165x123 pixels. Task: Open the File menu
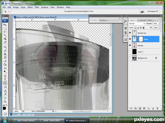point(4,7)
